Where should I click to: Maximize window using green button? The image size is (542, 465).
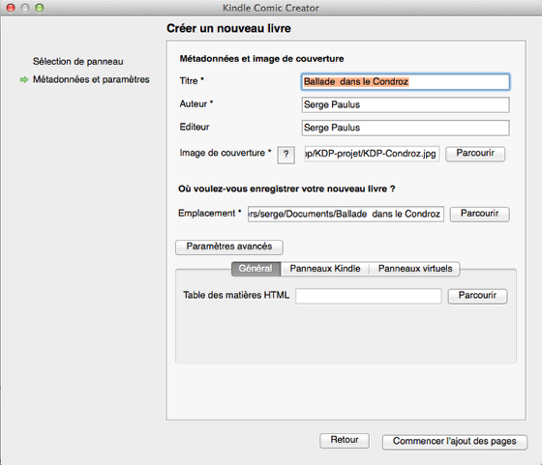click(x=40, y=8)
